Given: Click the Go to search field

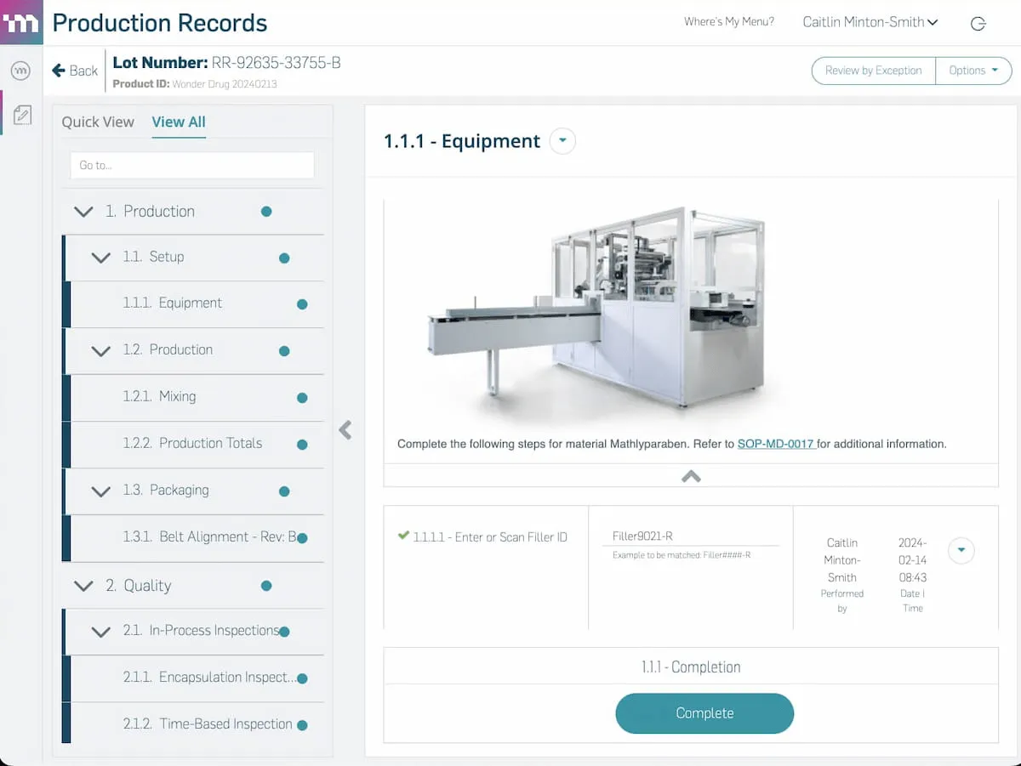Looking at the screenshot, I should (x=192, y=165).
